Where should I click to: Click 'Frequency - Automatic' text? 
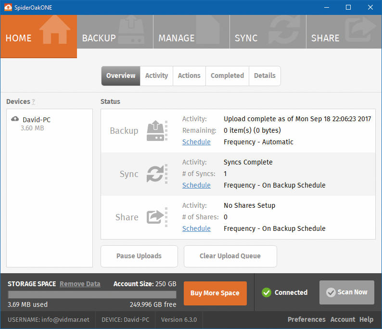pyautogui.click(x=258, y=142)
